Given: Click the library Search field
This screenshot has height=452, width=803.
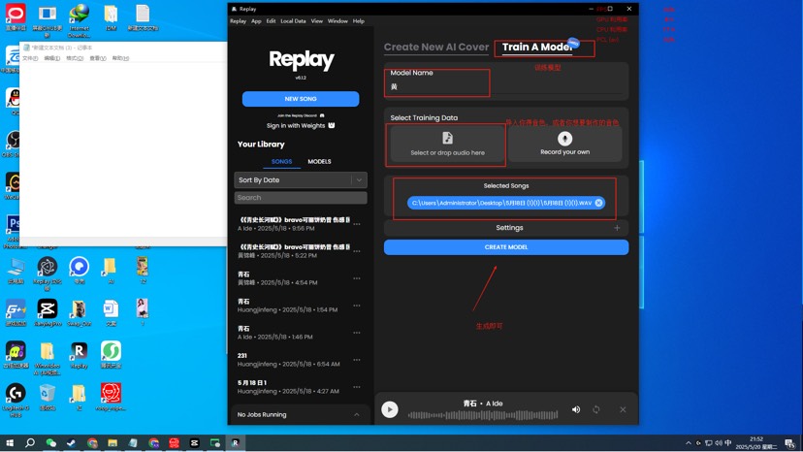Looking at the screenshot, I should point(301,198).
